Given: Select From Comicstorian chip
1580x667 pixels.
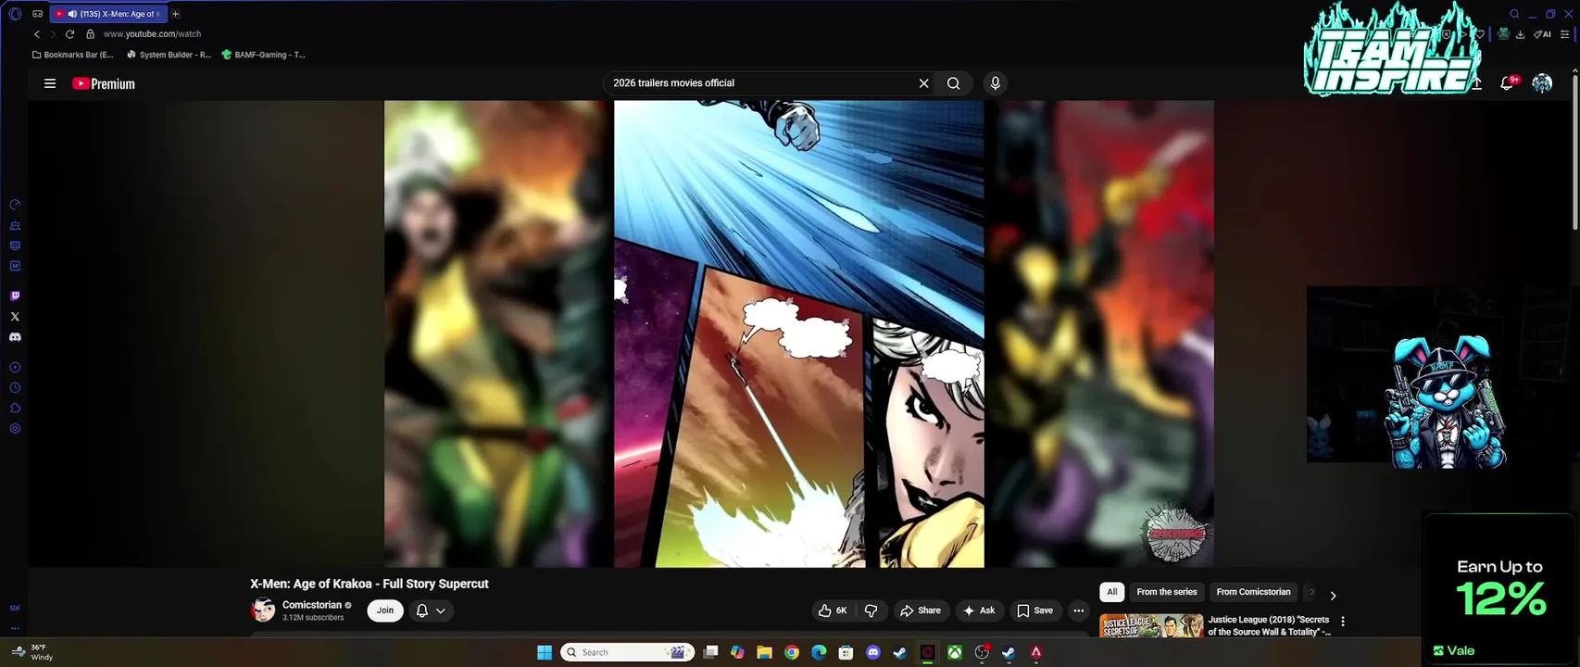Looking at the screenshot, I should pyautogui.click(x=1253, y=592).
